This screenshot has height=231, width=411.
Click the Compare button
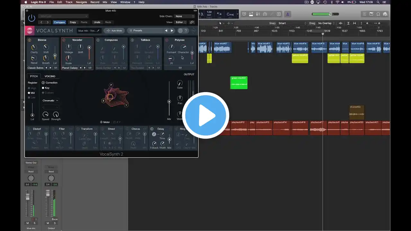point(59,22)
